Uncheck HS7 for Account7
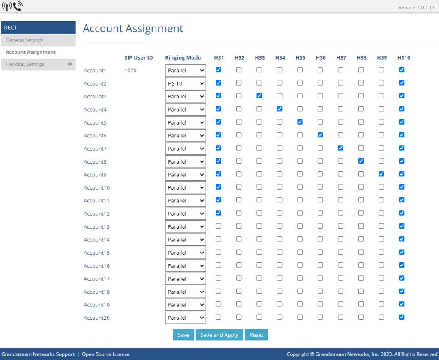 tap(340, 148)
